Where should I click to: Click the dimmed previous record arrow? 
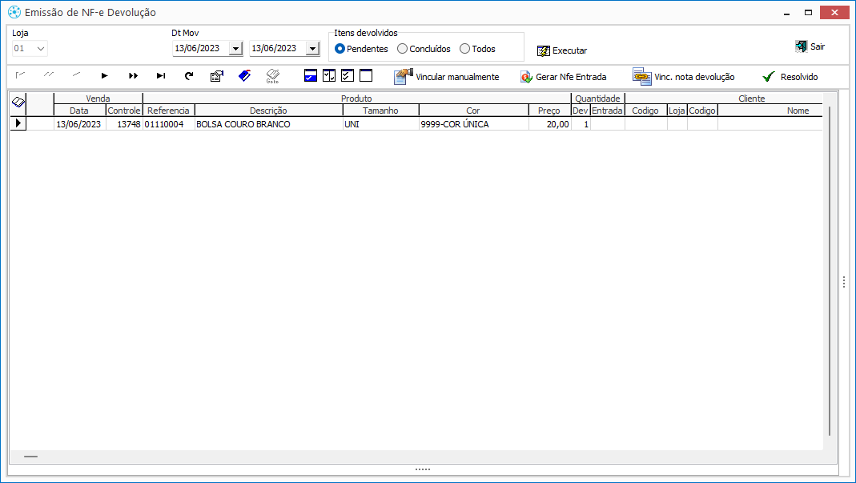tap(76, 74)
